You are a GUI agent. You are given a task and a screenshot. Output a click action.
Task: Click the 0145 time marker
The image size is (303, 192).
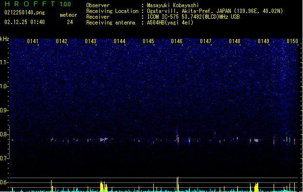148,41
